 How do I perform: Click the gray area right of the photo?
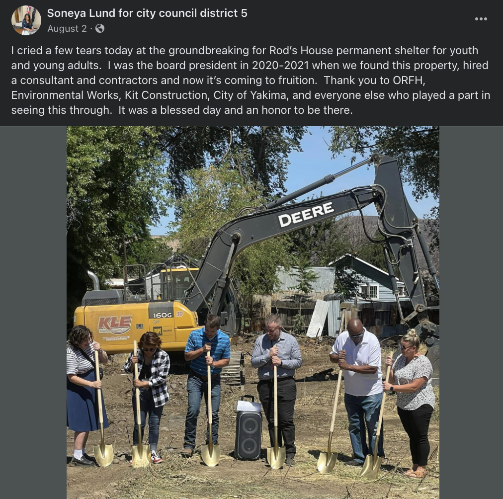tap(471, 312)
